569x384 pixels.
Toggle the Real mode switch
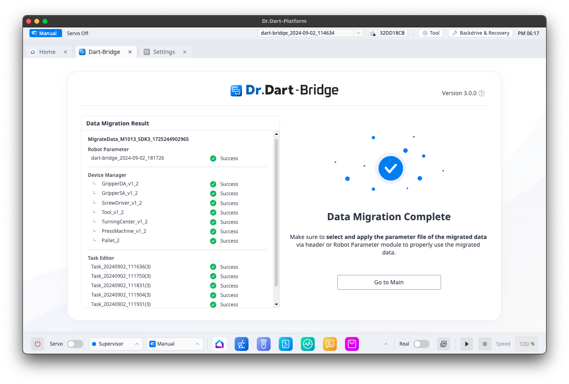pos(421,344)
